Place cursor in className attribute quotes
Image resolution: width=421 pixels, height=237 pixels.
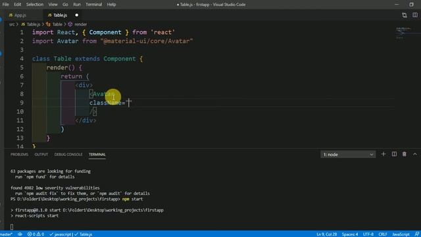[x=129, y=103]
